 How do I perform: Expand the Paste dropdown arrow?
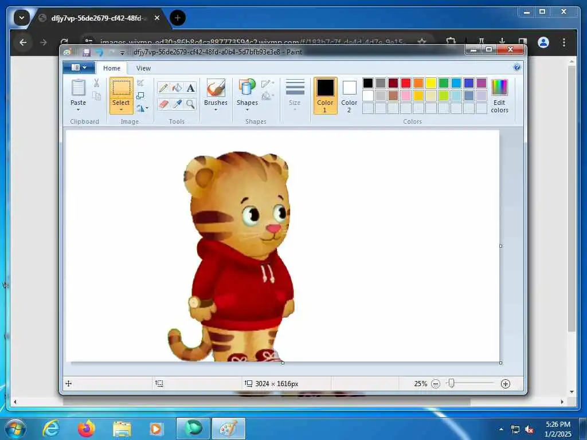[78, 110]
